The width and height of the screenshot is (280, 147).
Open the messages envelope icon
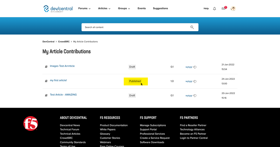[x=223, y=8]
